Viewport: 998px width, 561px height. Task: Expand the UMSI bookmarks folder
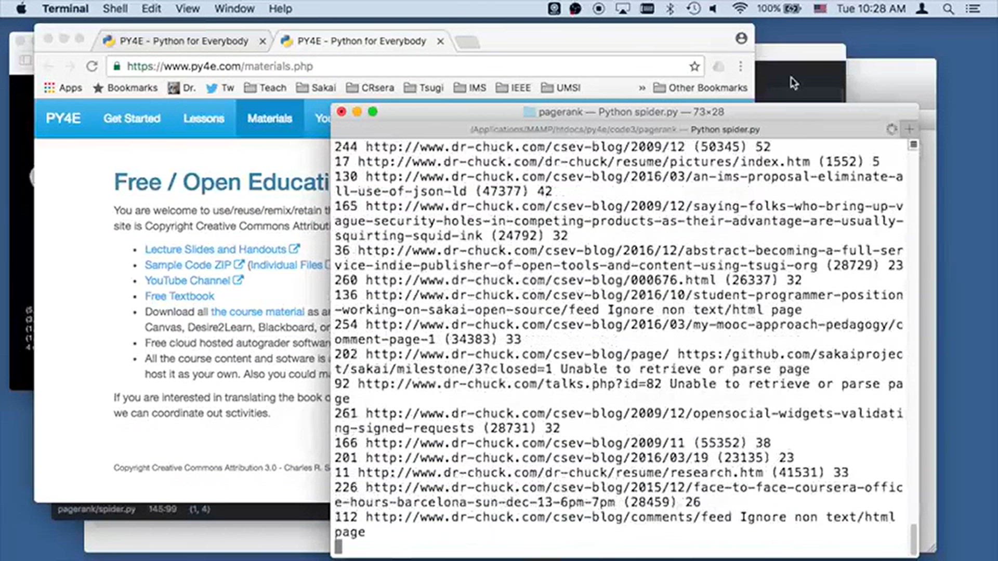pyautogui.click(x=560, y=88)
